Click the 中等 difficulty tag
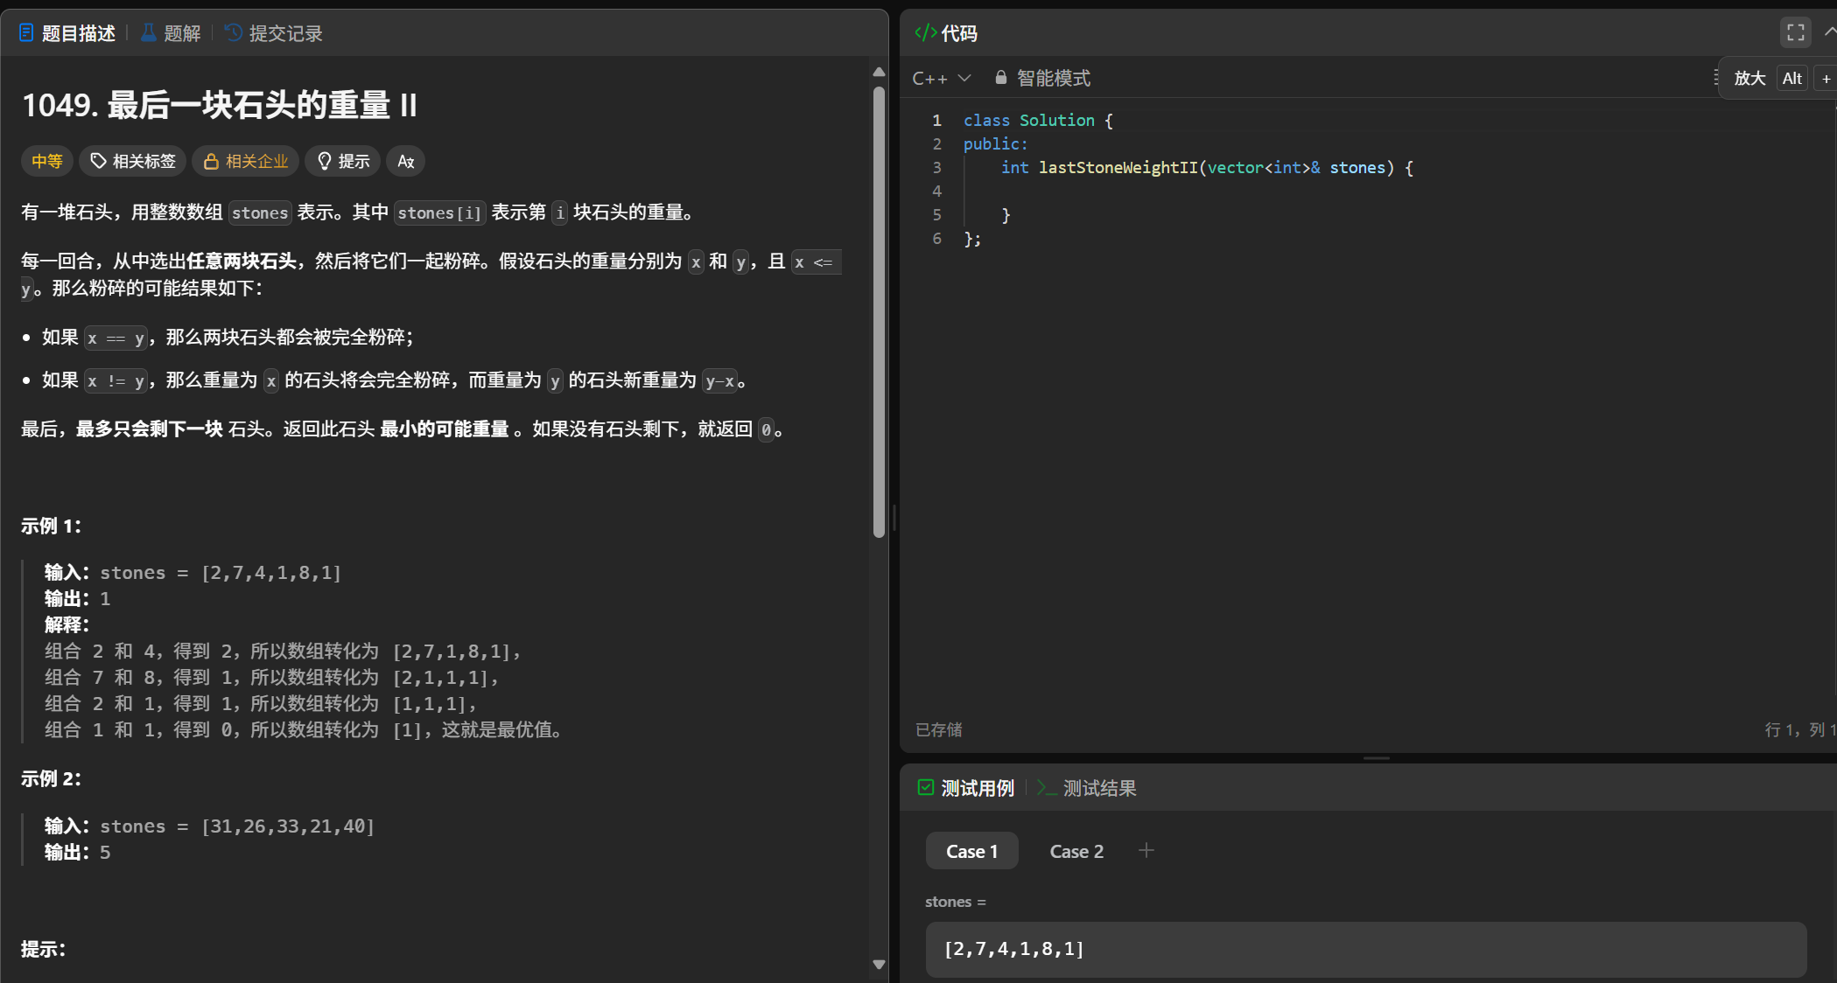The image size is (1837, 983). (47, 161)
